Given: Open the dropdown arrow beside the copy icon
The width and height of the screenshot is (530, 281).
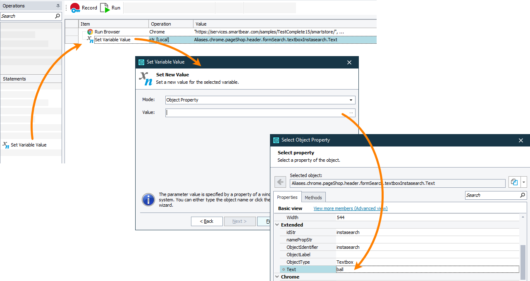Looking at the screenshot, I should pos(524,182).
